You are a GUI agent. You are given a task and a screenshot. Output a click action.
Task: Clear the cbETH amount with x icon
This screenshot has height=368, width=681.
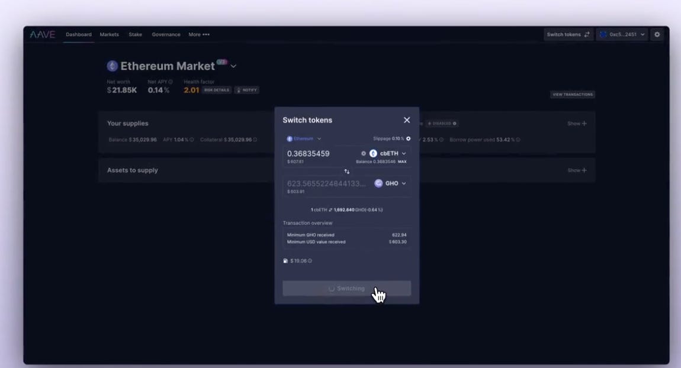click(364, 154)
